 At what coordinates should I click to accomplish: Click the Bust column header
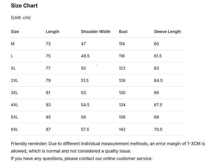pyautogui.click(x=123, y=32)
